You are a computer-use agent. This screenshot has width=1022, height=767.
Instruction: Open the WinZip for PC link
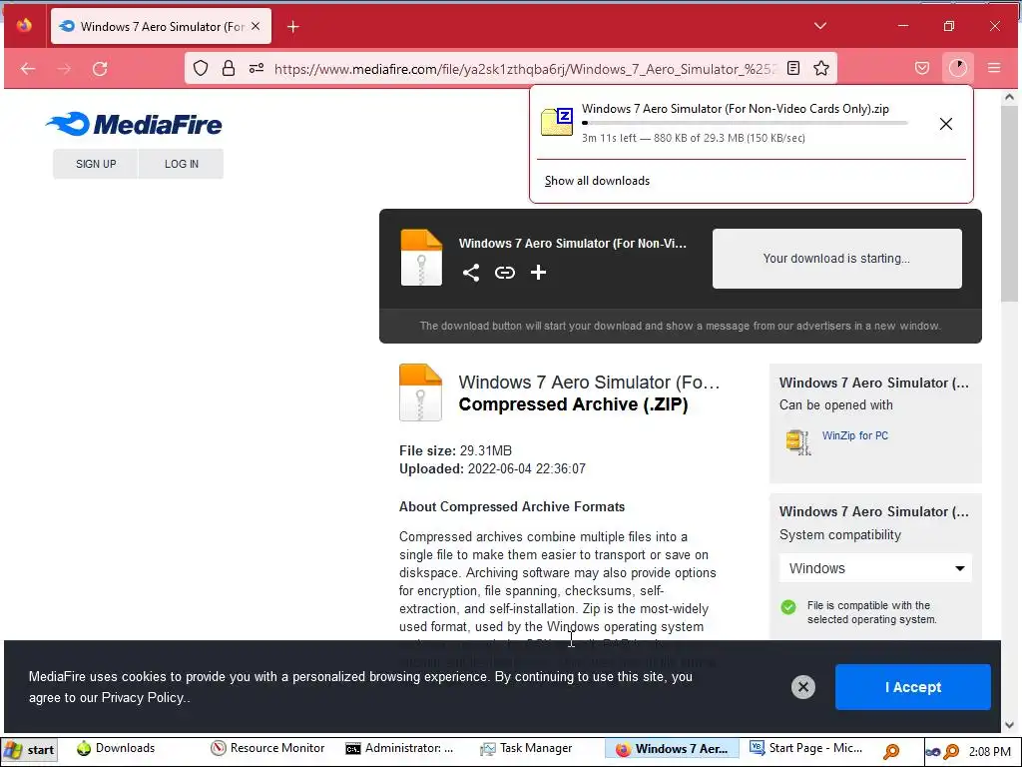tap(854, 435)
